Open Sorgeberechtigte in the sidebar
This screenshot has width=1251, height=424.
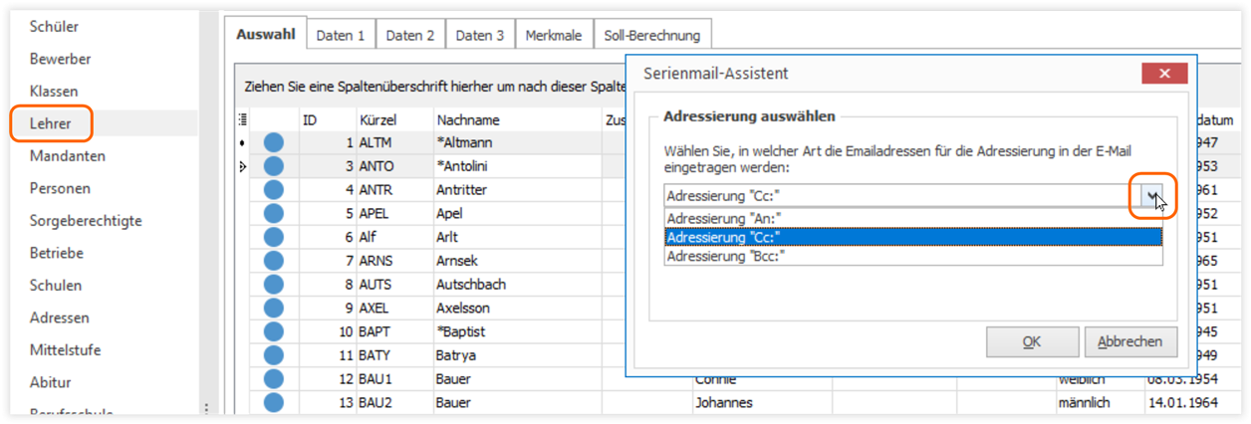(x=86, y=221)
